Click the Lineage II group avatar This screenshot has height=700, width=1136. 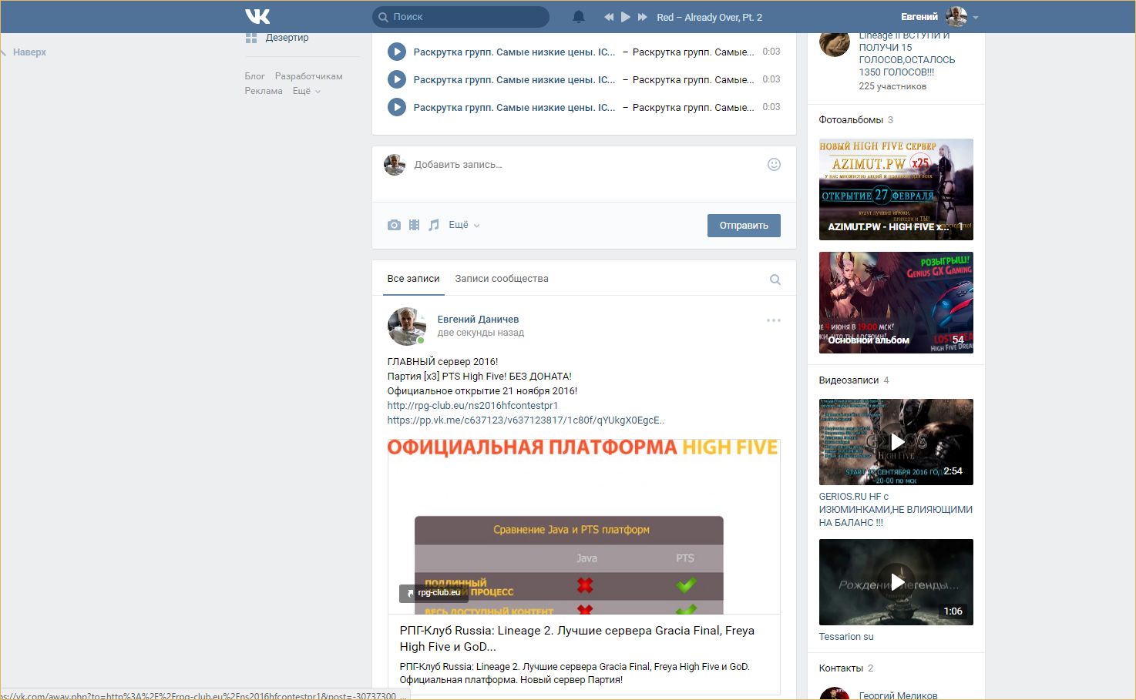point(834,44)
